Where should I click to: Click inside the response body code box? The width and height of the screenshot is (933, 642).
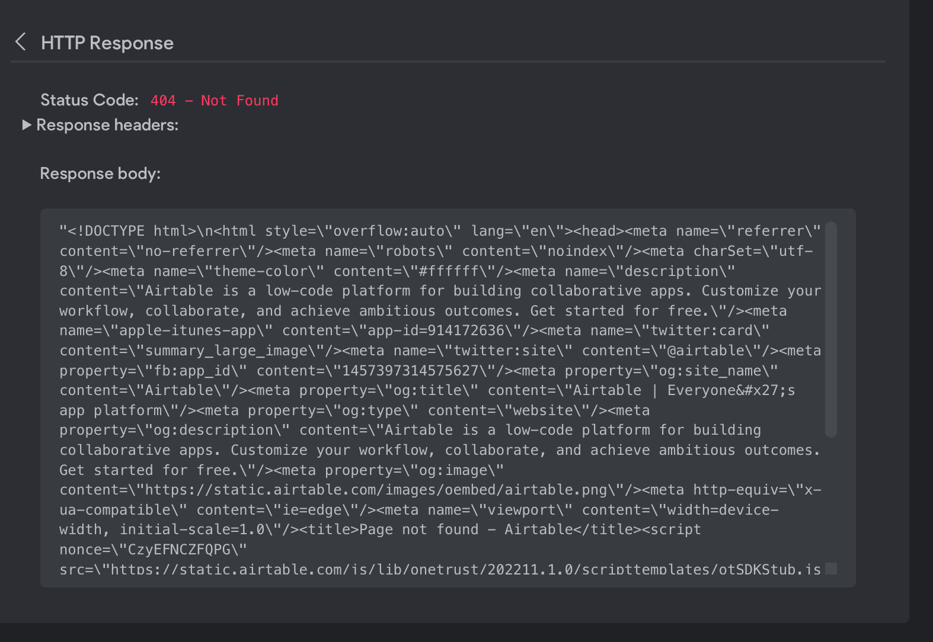pyautogui.click(x=448, y=398)
